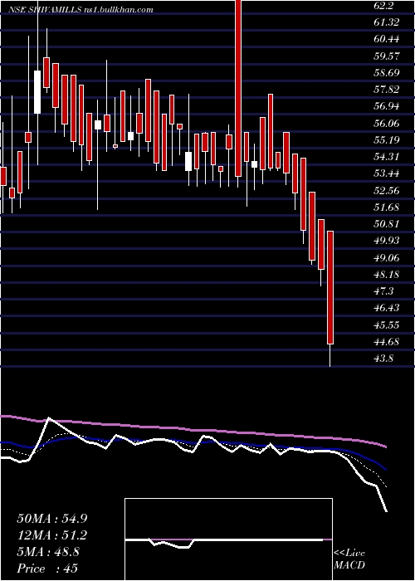415x581 pixels.
Task: Click the 46.43 price axis label
Action: (386, 308)
